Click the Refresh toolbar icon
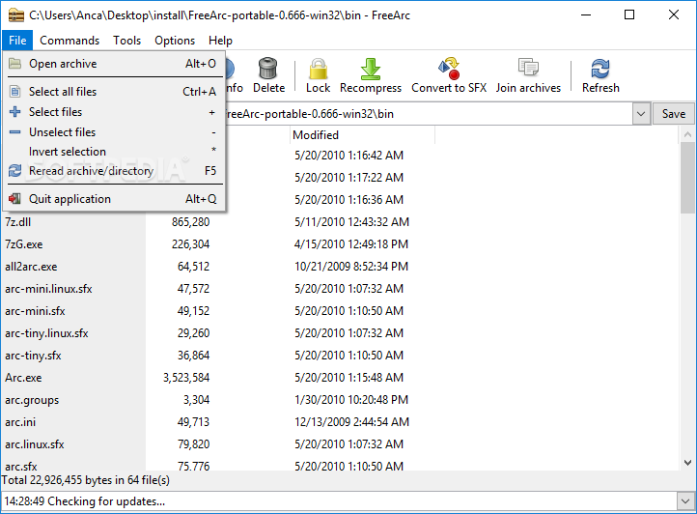Image resolution: width=697 pixels, height=514 pixels. coord(600,69)
